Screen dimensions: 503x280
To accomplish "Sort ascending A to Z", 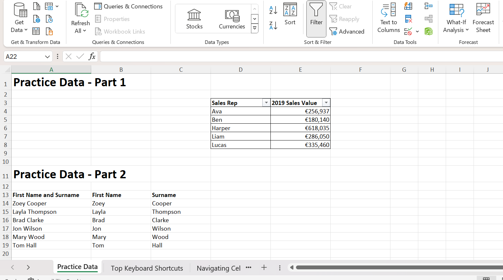I will [x=273, y=10].
